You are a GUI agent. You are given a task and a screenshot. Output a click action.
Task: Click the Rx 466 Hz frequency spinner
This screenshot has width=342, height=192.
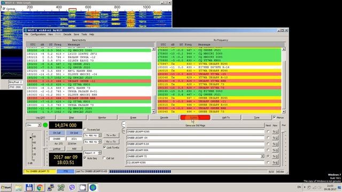[92, 142]
